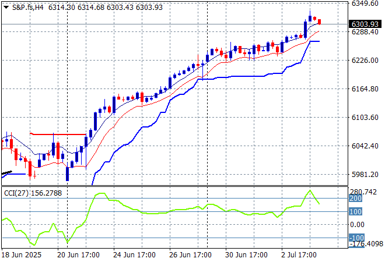Click the 24 Jun 17:00 time label
This screenshot has height=262, width=385.
point(134,255)
